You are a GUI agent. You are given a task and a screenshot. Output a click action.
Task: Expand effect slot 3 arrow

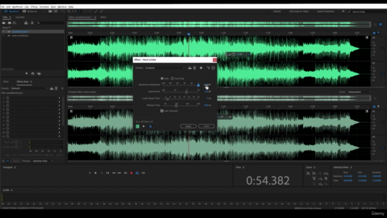(x=59, y=105)
